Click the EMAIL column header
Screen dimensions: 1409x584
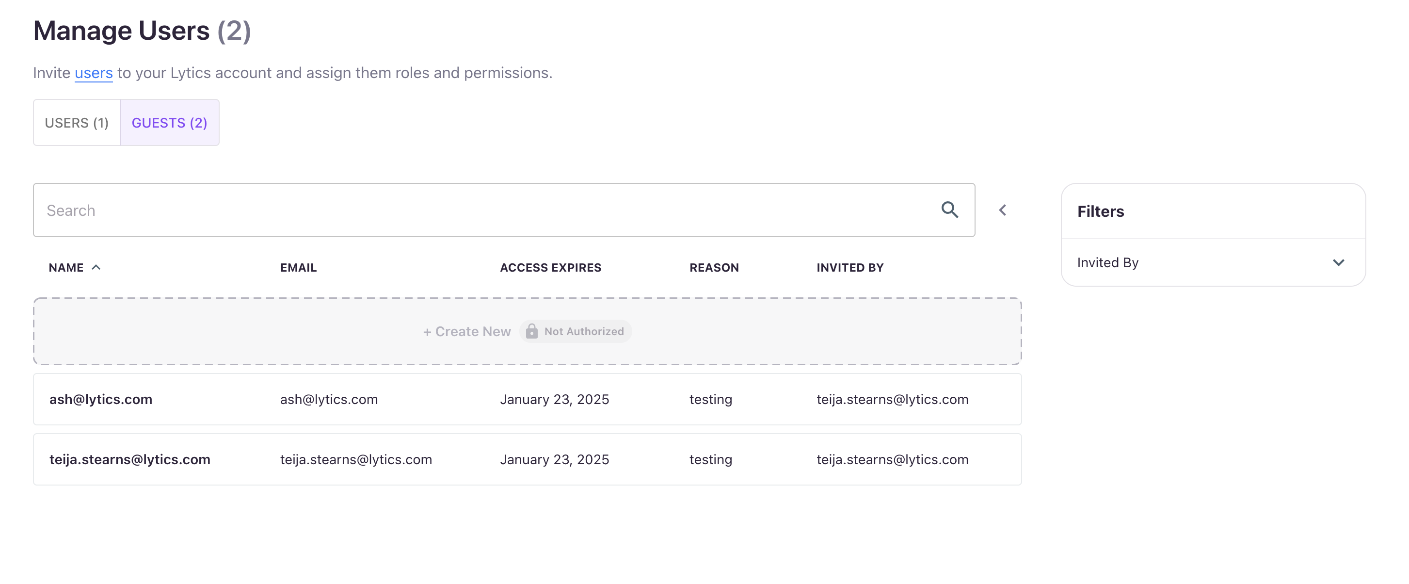[299, 268]
